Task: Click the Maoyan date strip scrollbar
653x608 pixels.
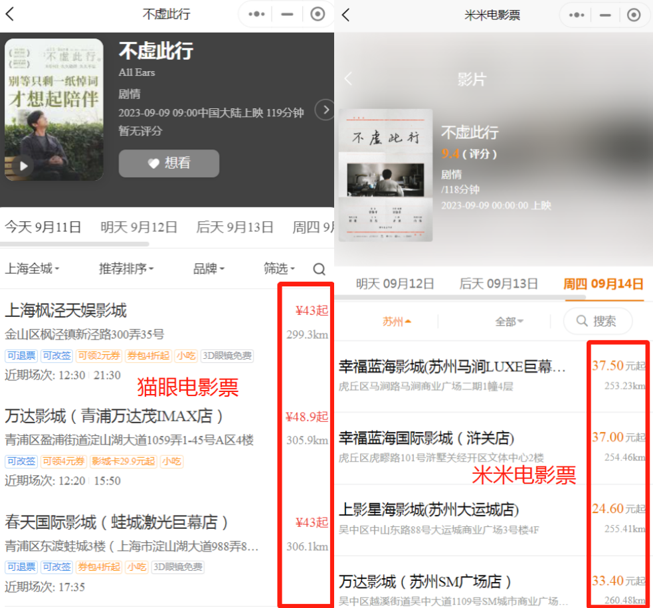Action: tap(74, 244)
